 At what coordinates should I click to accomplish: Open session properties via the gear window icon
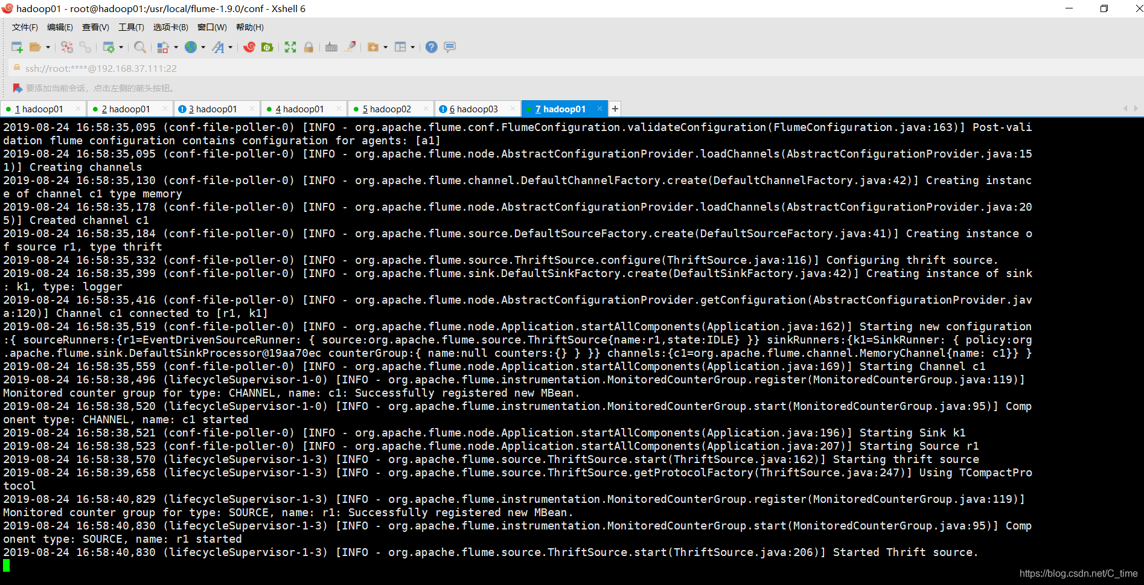point(109,47)
